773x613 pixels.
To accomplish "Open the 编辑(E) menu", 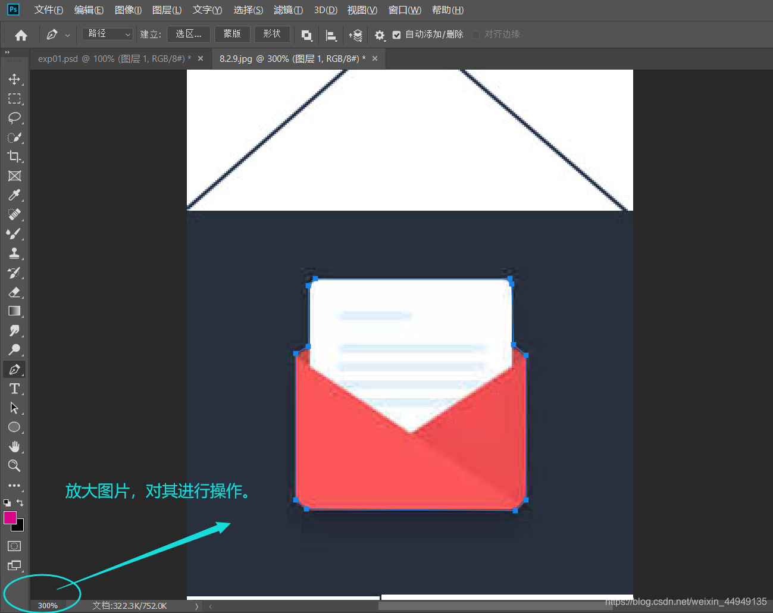I will [89, 10].
